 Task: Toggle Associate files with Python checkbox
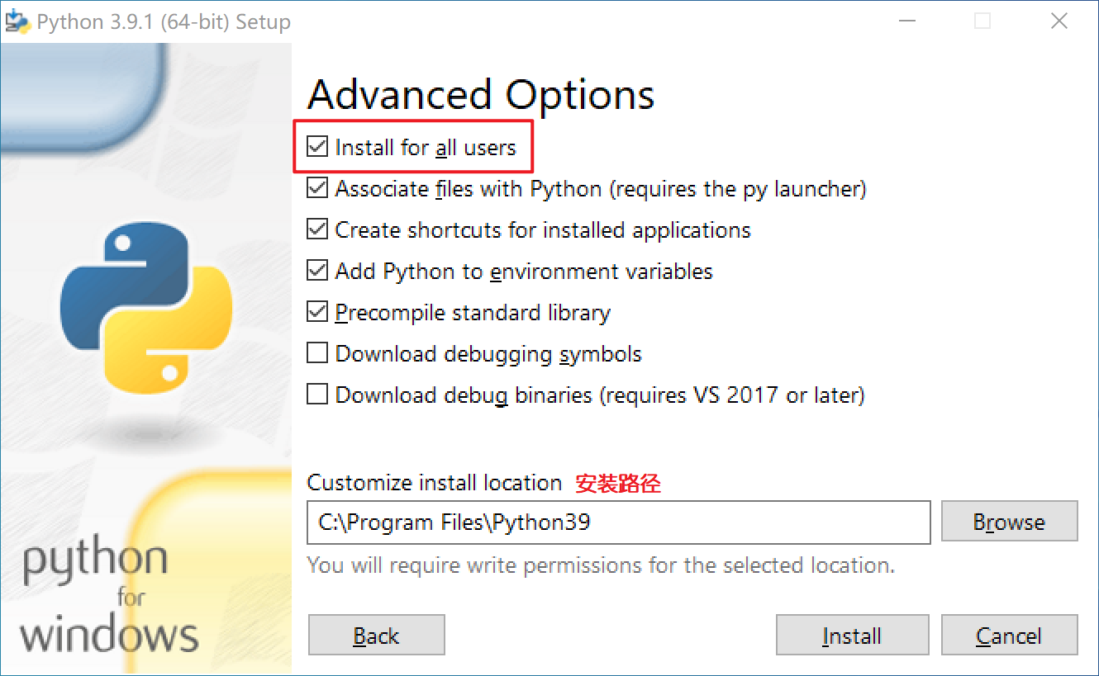[x=317, y=189]
